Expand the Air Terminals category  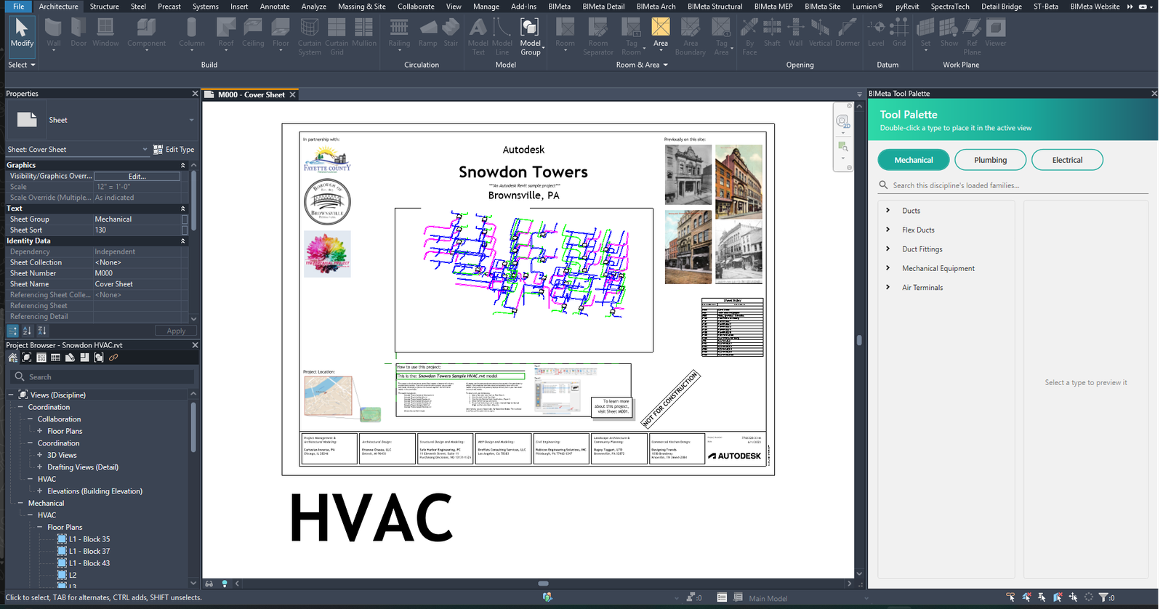click(x=888, y=287)
